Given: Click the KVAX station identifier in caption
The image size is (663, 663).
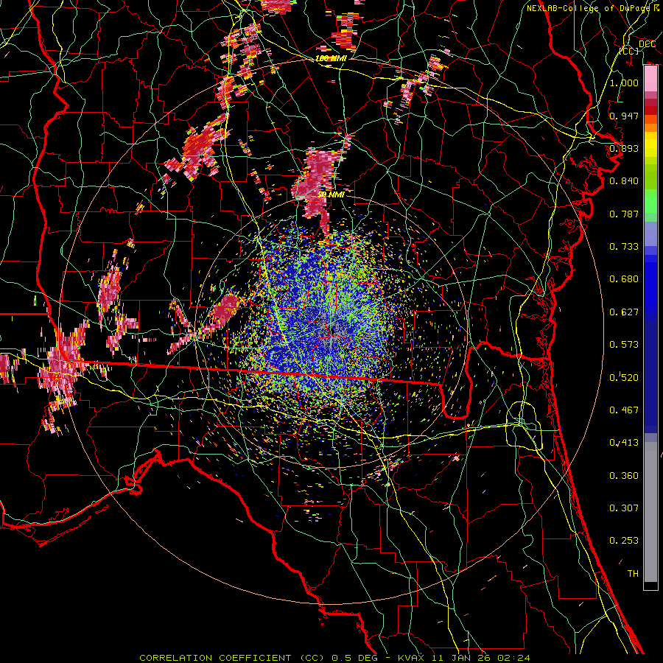Looking at the screenshot, I should click(412, 658).
